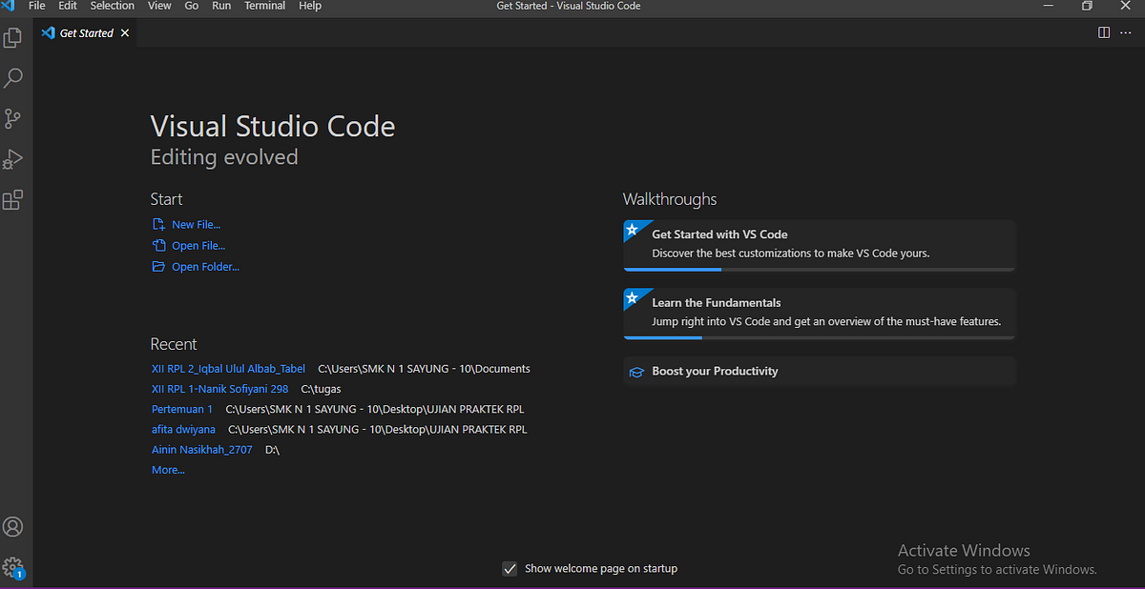Open the Selection menu
Screen dimensions: 1145x589
(113, 6)
